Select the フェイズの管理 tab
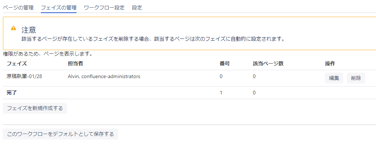This screenshot has width=376, height=146. click(59, 8)
